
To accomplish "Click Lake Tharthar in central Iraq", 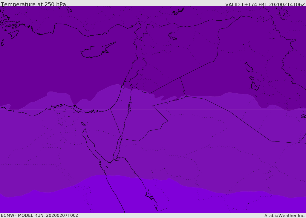I will click(x=249, y=68).
